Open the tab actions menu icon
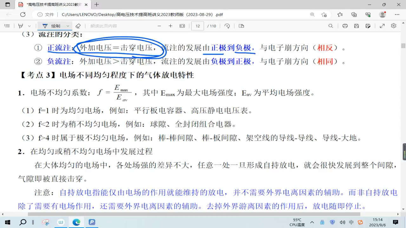Viewport: 406px width, 228px height. (x=8, y=4)
